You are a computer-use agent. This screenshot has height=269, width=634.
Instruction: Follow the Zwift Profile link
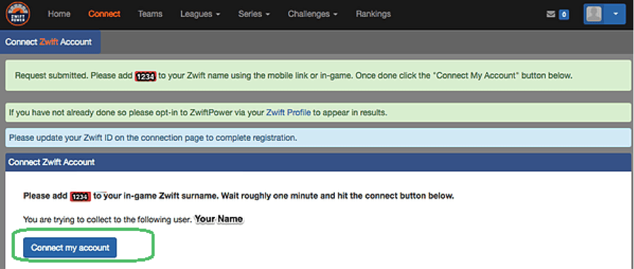pyautogui.click(x=288, y=112)
